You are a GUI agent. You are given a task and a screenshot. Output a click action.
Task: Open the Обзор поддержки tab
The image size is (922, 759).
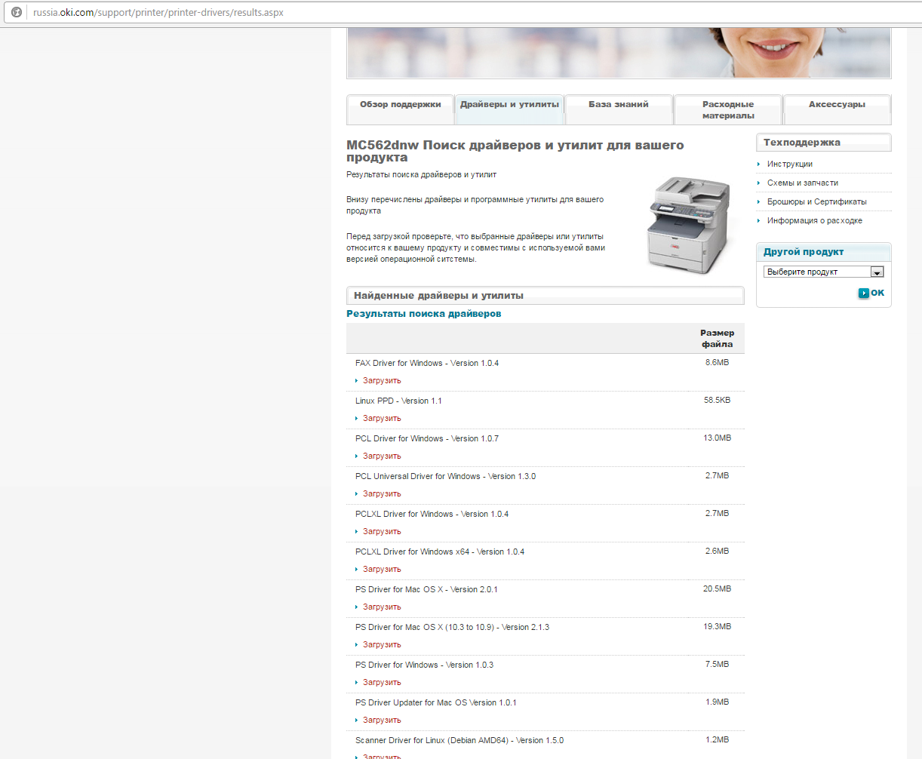[400, 109]
